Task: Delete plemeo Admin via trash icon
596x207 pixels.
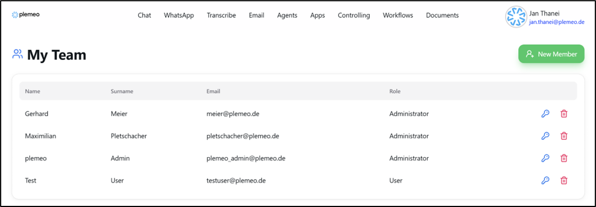Action: click(564, 158)
